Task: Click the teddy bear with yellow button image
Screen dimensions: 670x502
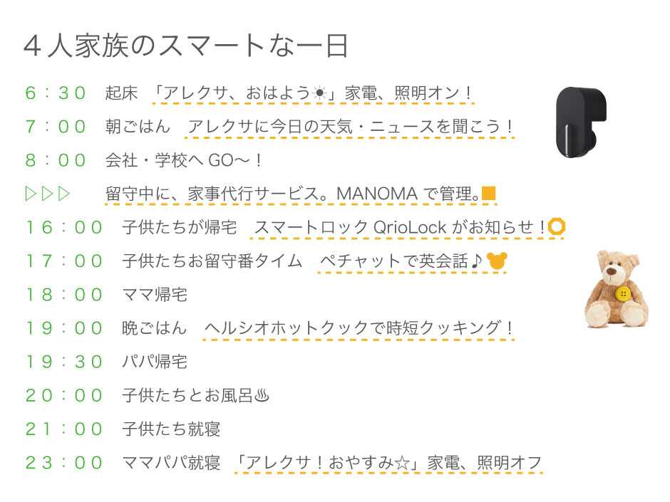Action: 617,289
